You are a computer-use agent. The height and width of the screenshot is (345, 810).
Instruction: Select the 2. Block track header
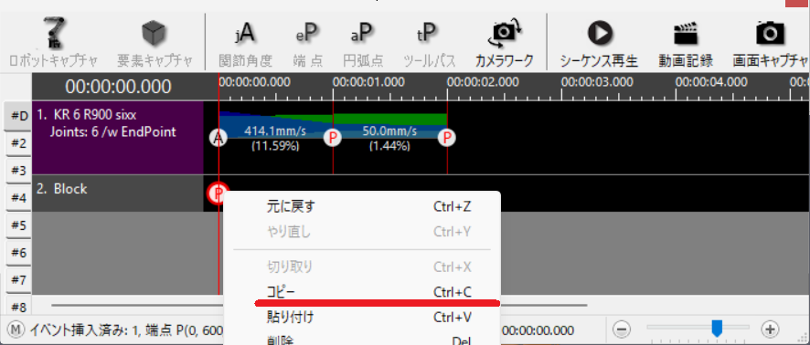[118, 193]
